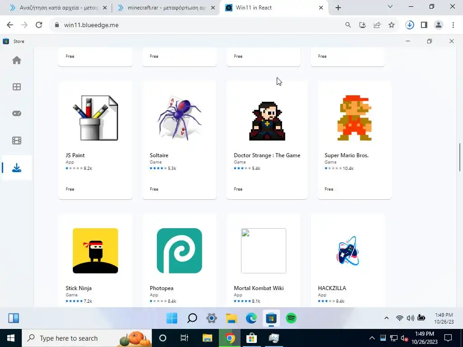Open the Super Mario Bros. pixel artwork
Image resolution: width=463 pixels, height=347 pixels.
click(x=354, y=118)
